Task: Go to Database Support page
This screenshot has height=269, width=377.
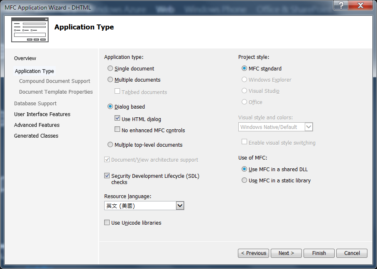Action: click(x=35, y=104)
